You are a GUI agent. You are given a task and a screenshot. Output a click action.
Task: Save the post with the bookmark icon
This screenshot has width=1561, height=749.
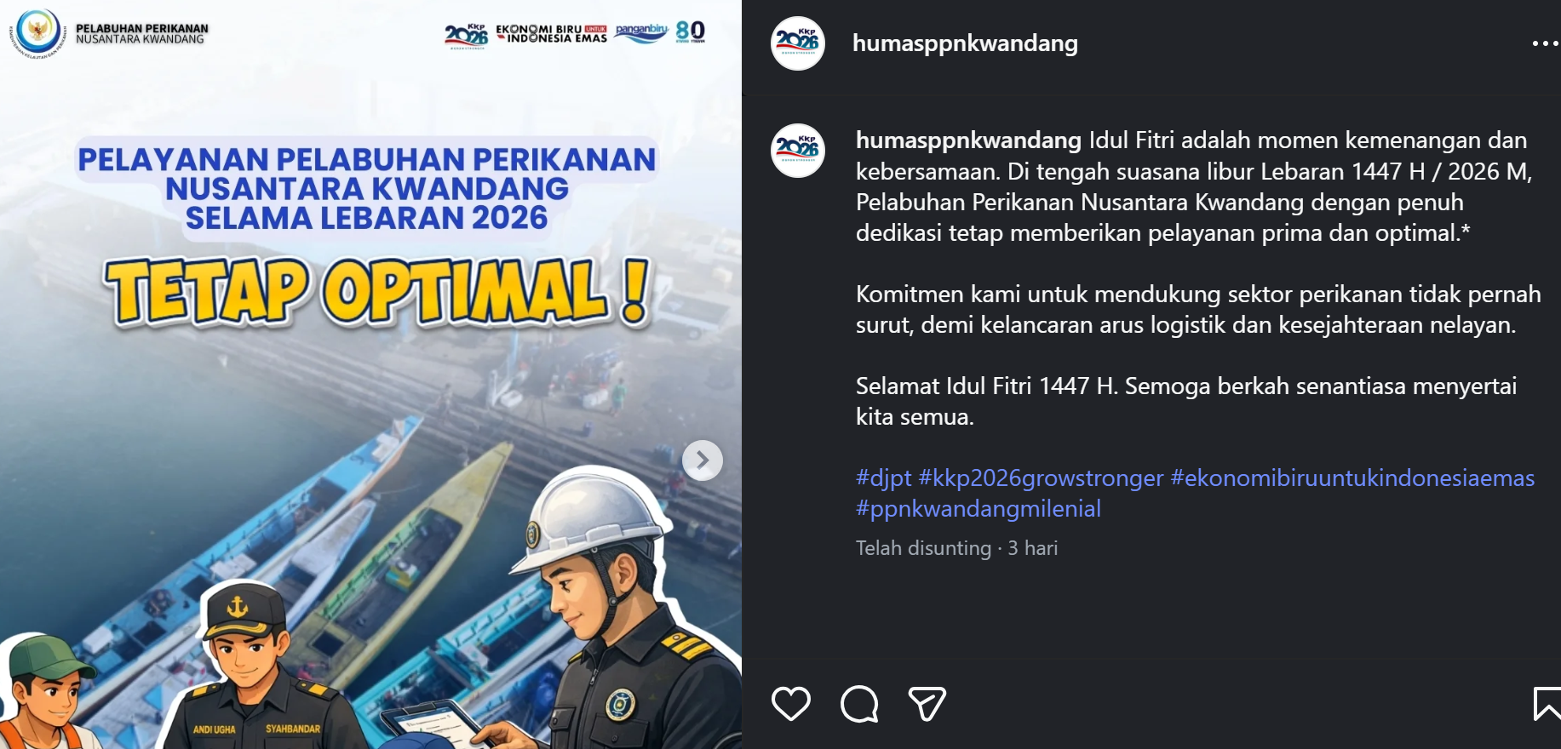(x=1547, y=704)
